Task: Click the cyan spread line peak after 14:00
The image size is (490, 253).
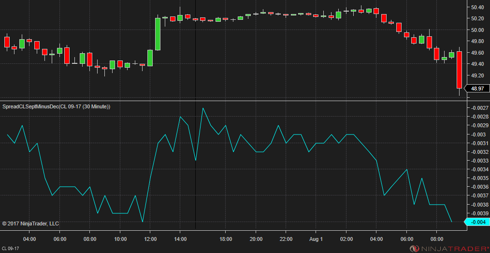Action: point(203,108)
